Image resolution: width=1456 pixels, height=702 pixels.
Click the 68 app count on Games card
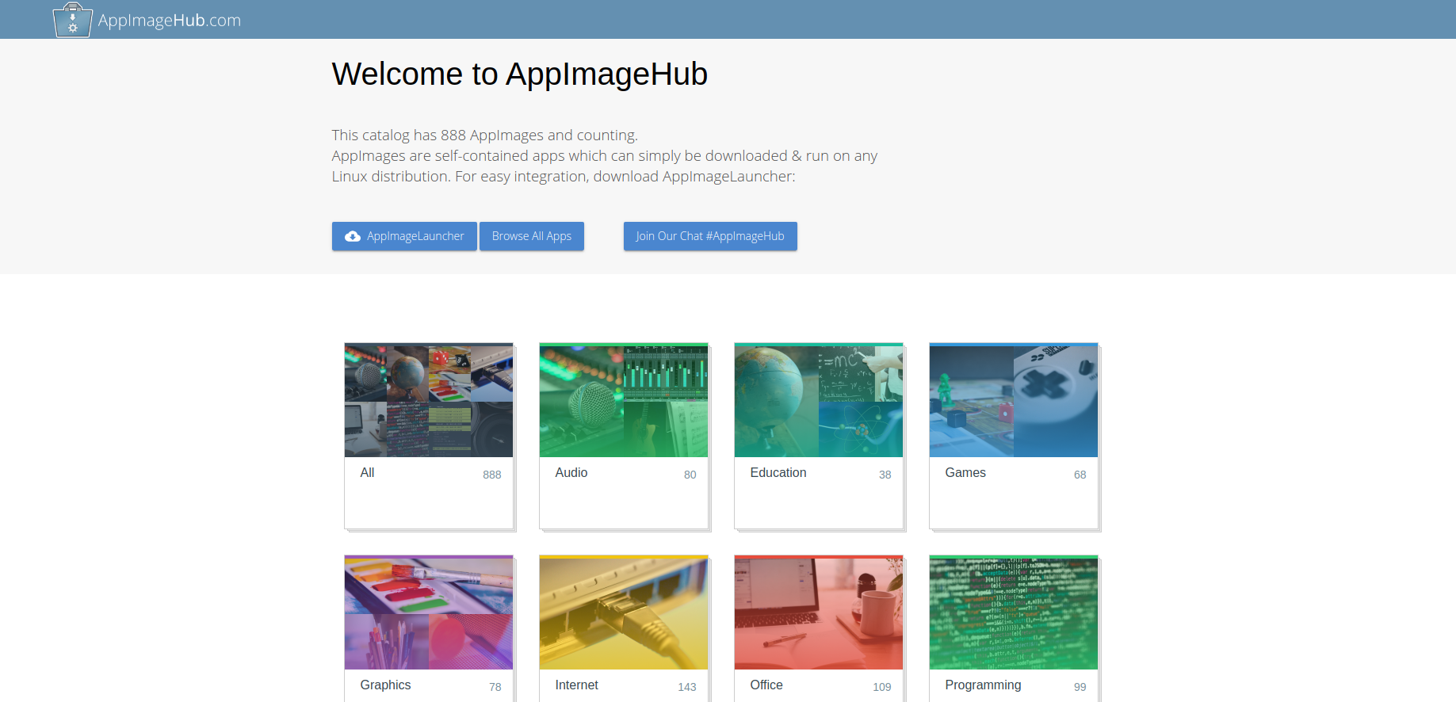[1080, 475]
